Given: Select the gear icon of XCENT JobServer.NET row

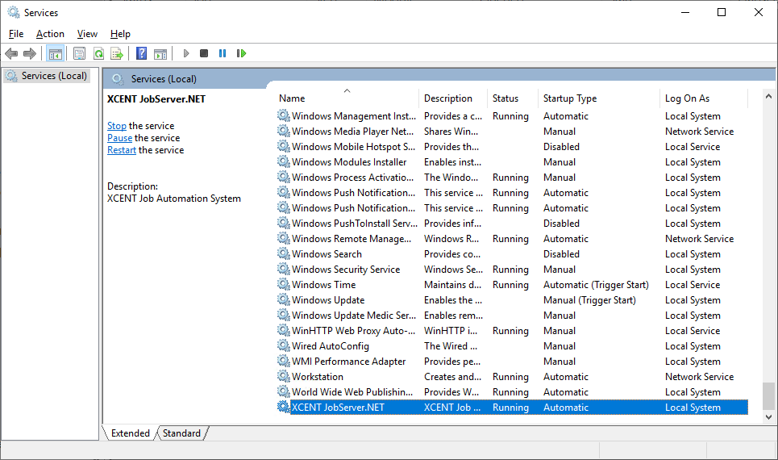Looking at the screenshot, I should (x=283, y=407).
